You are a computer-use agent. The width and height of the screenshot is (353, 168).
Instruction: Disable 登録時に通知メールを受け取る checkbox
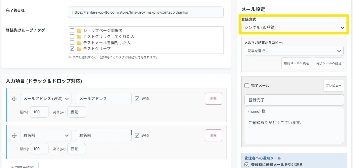point(247,165)
